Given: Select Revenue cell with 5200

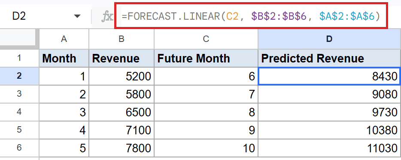Looking at the screenshot, I should click(122, 76).
